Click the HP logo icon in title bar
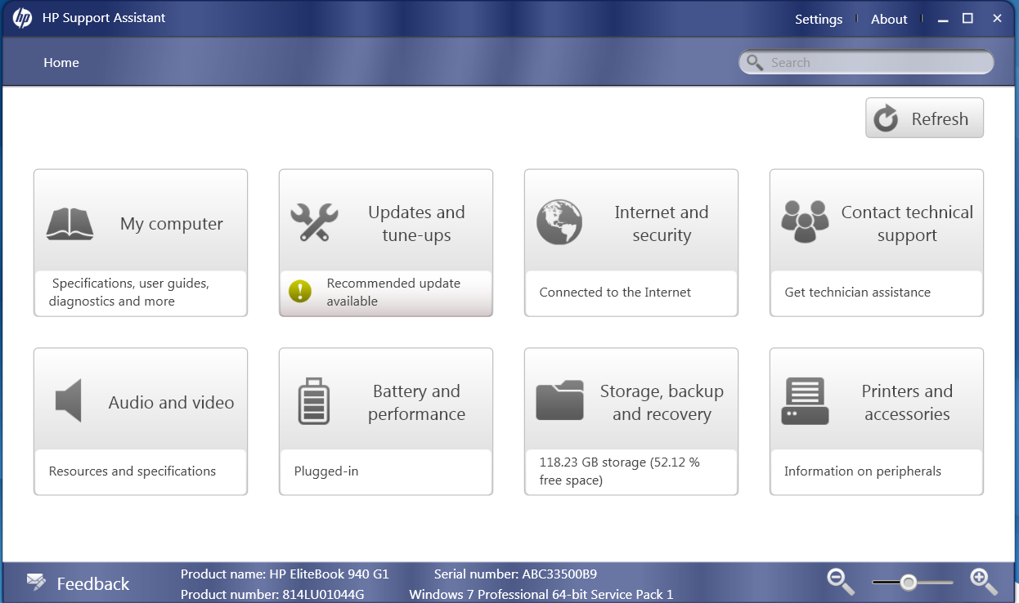The height and width of the screenshot is (603, 1019). [23, 18]
